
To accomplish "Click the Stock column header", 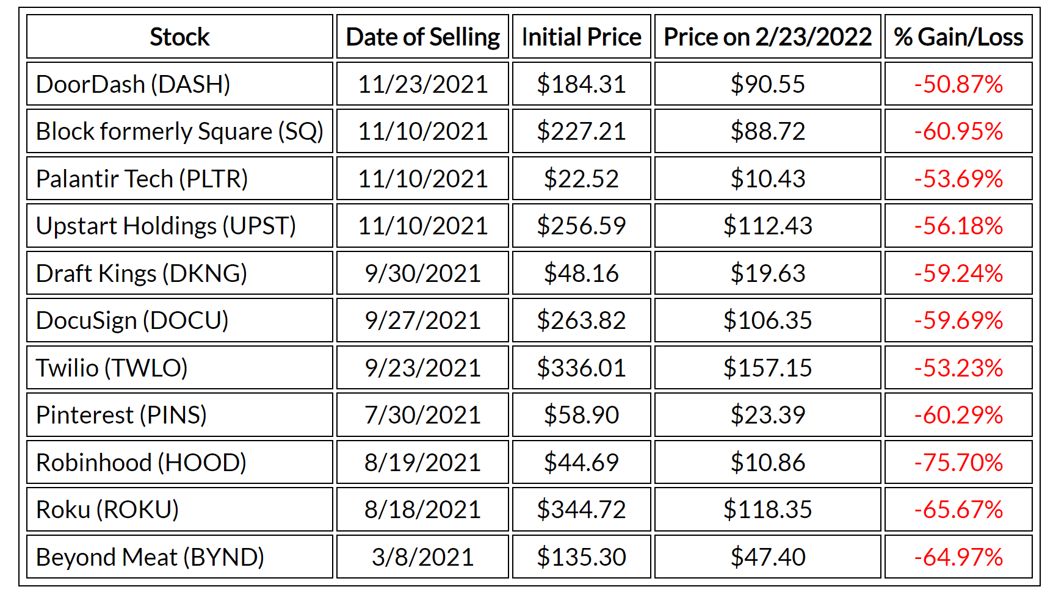I will pyautogui.click(x=179, y=37).
